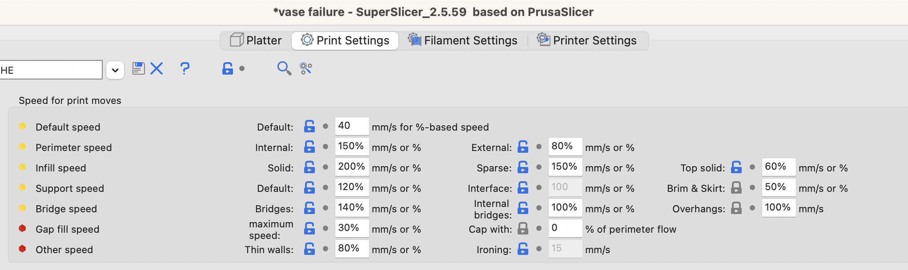Save the current print settings preset
Image resolution: width=908 pixels, height=270 pixels.
138,68
